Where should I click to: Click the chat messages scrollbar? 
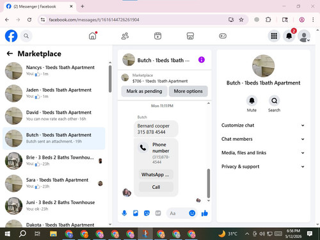(x=209, y=184)
